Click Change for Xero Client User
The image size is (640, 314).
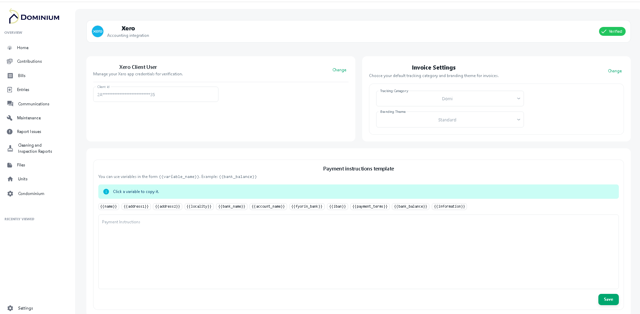[339, 70]
